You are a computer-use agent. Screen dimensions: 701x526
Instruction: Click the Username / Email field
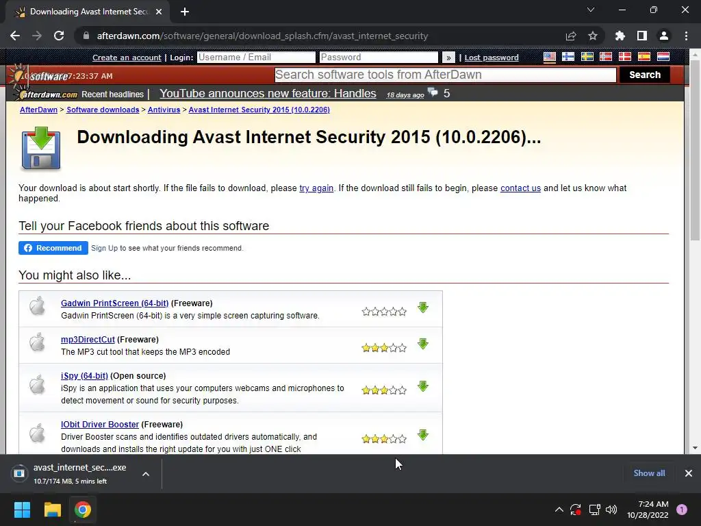tap(256, 58)
